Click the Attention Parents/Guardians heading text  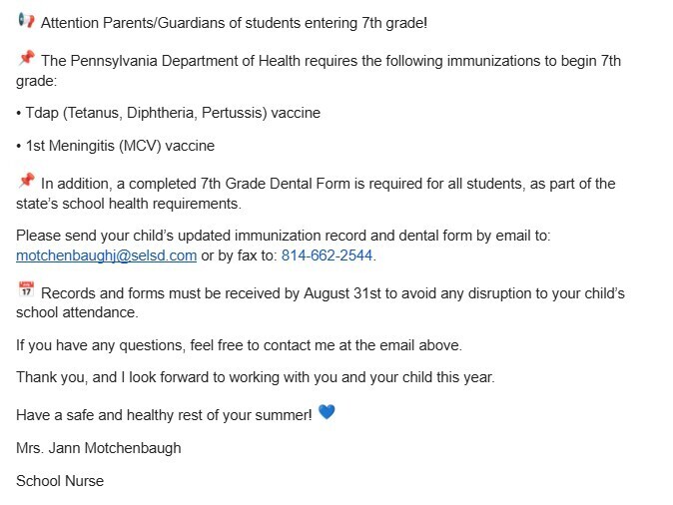[234, 23]
